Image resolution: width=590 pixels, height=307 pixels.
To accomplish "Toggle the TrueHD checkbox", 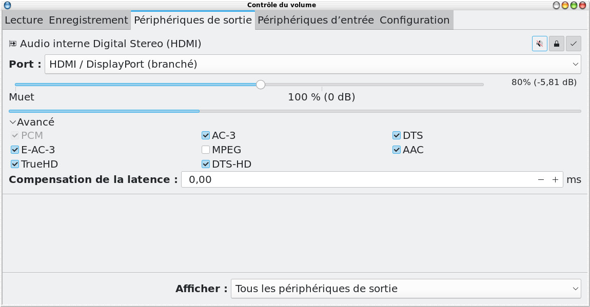I will pos(15,165).
